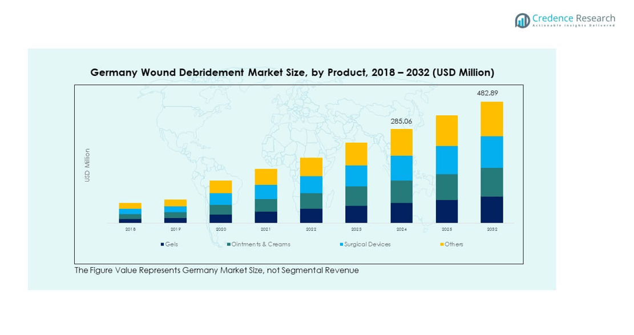Select the 2020 x-axis year label
Screen dimensions: 634x335
(221, 229)
